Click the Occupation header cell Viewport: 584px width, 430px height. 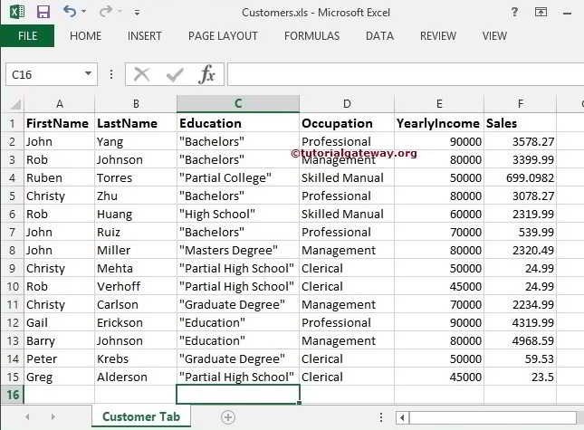(x=347, y=123)
